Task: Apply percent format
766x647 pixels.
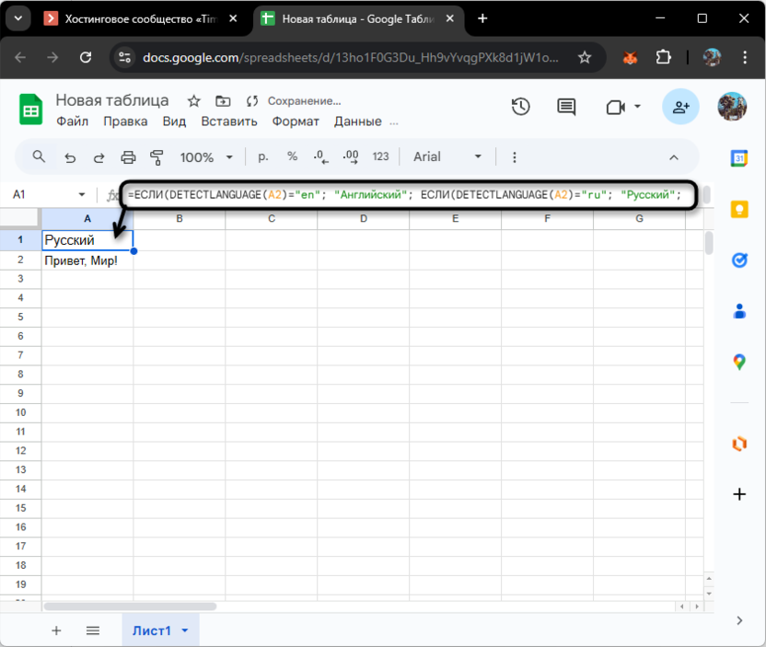Action: (292, 156)
